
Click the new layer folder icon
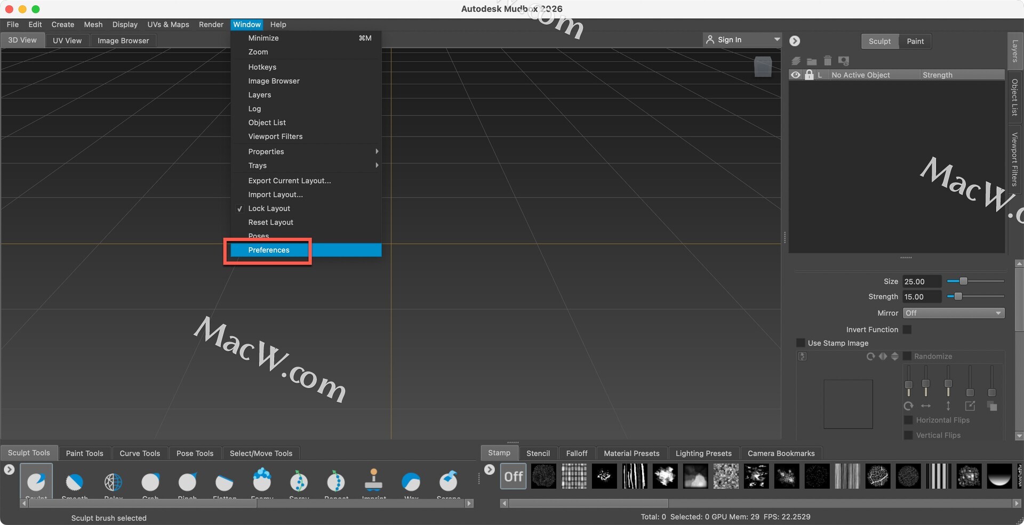click(x=812, y=61)
